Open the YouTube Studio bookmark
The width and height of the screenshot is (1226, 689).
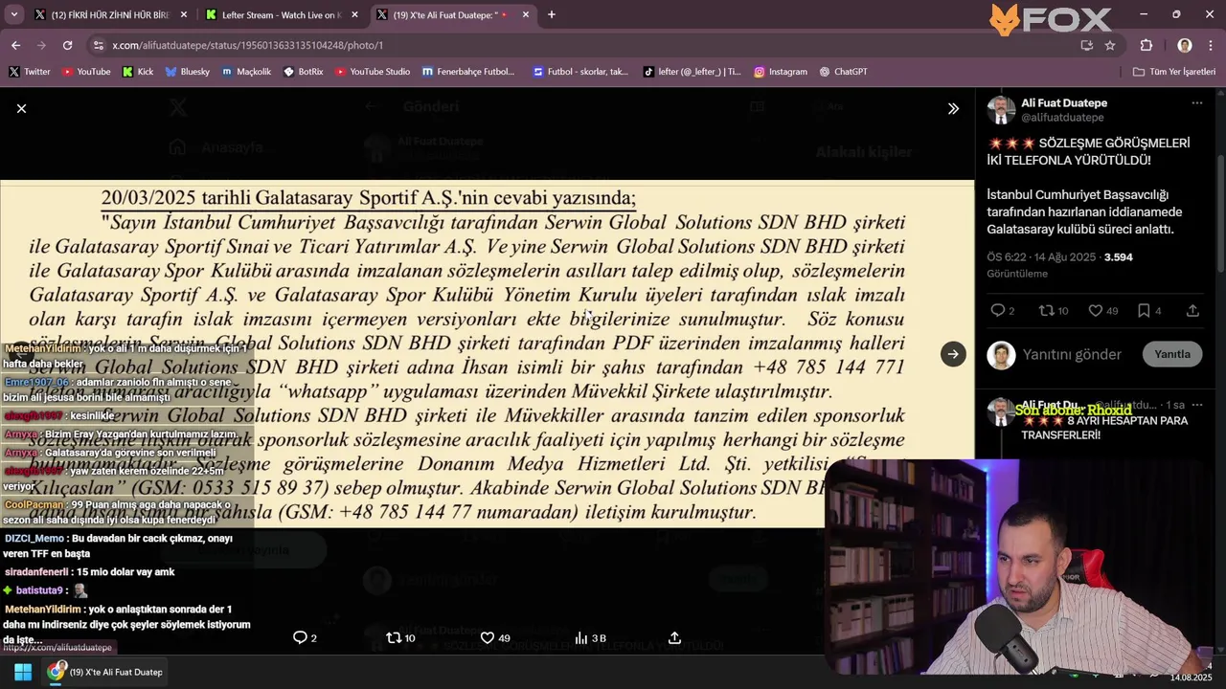(x=372, y=72)
